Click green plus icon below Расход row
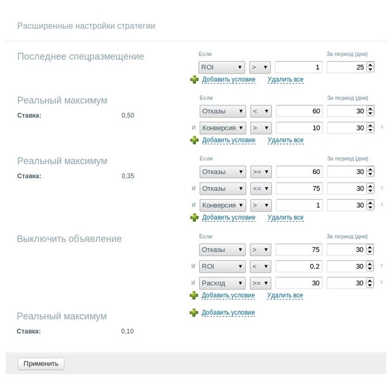Viewport: 392px width, 392px height. [194, 295]
